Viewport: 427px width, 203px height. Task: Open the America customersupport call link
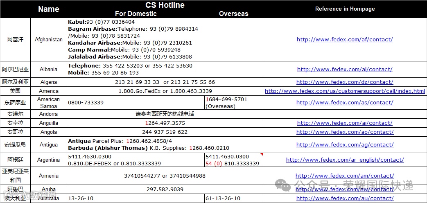[345, 91]
